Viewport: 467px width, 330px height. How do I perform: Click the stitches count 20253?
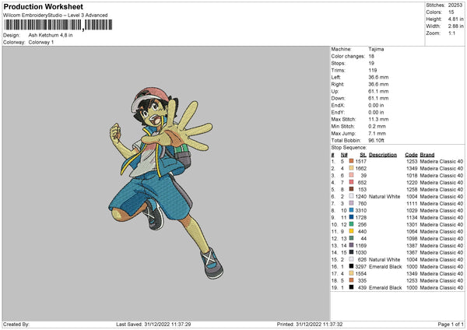coord(455,5)
